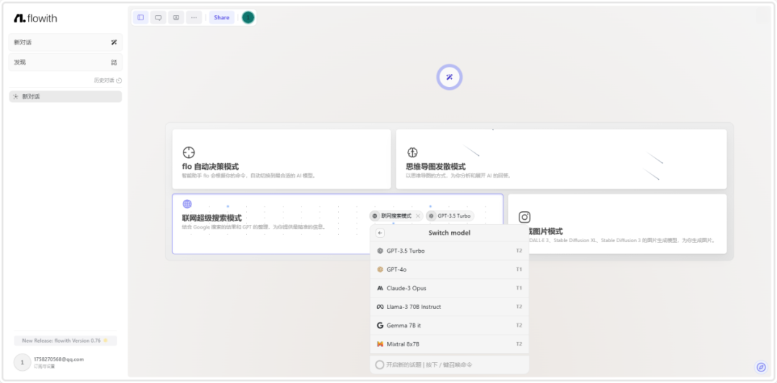777x383 pixels.
Task: Select GPT-3.5 Turbo in the Switch model list
Action: pyautogui.click(x=450, y=251)
